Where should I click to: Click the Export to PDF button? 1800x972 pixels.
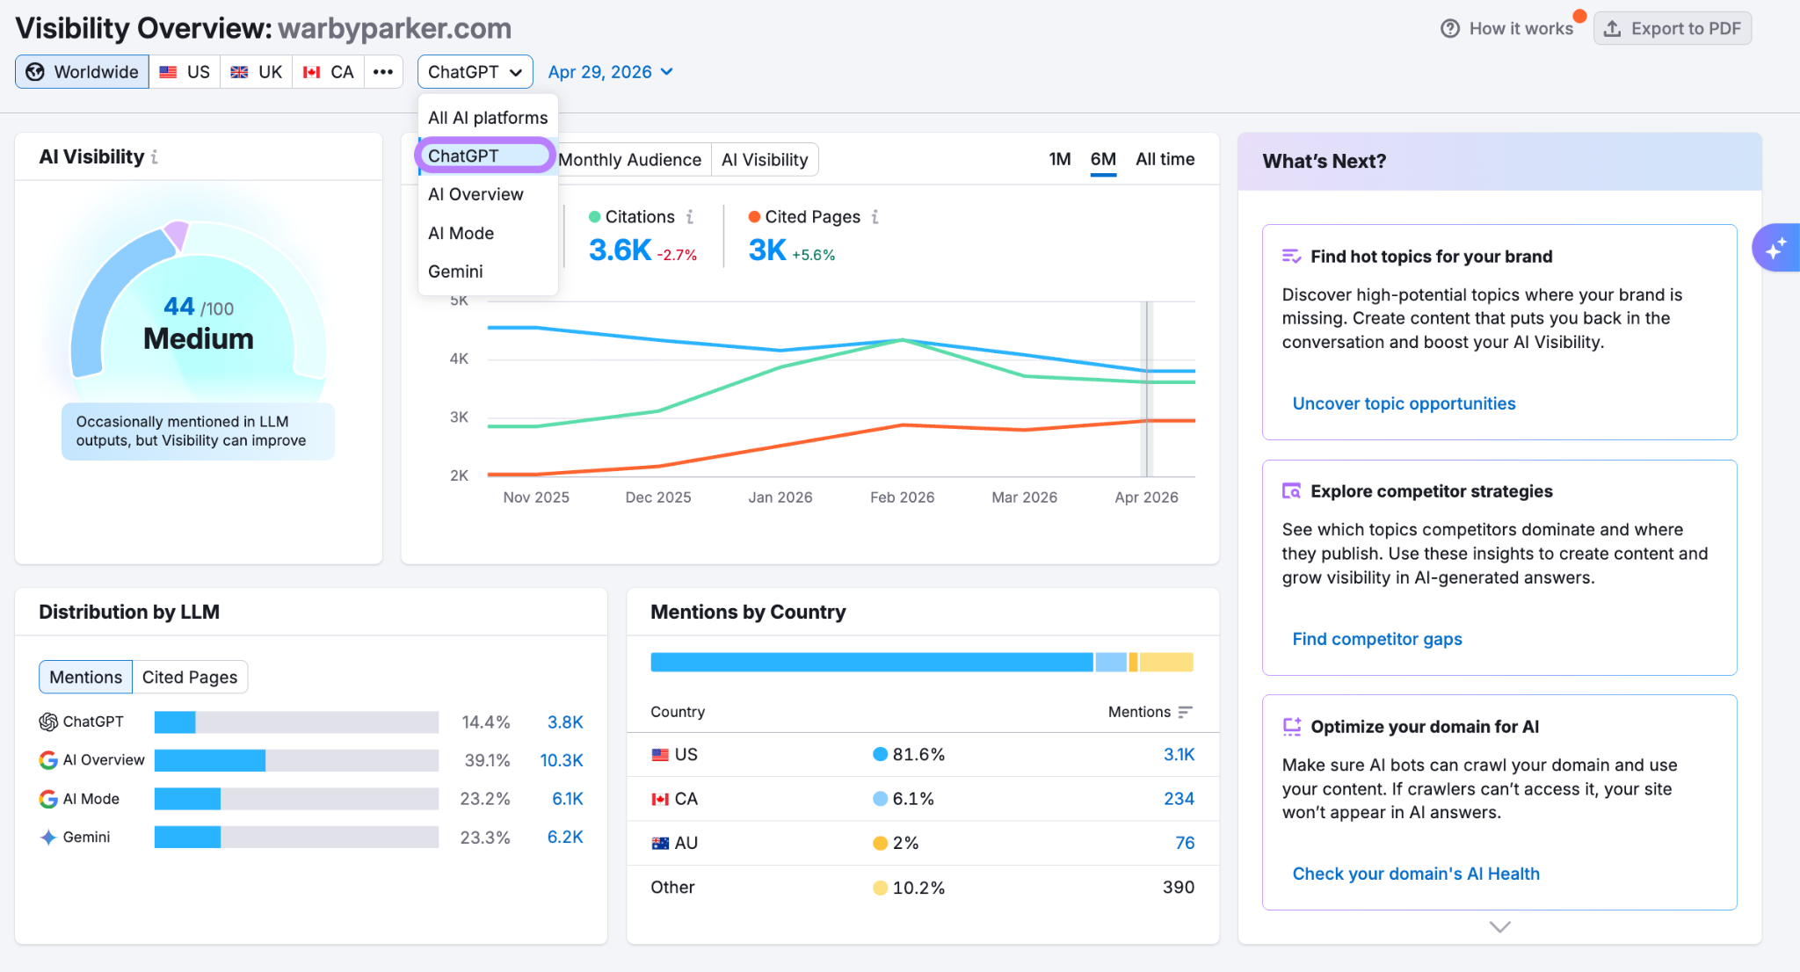pyautogui.click(x=1673, y=28)
